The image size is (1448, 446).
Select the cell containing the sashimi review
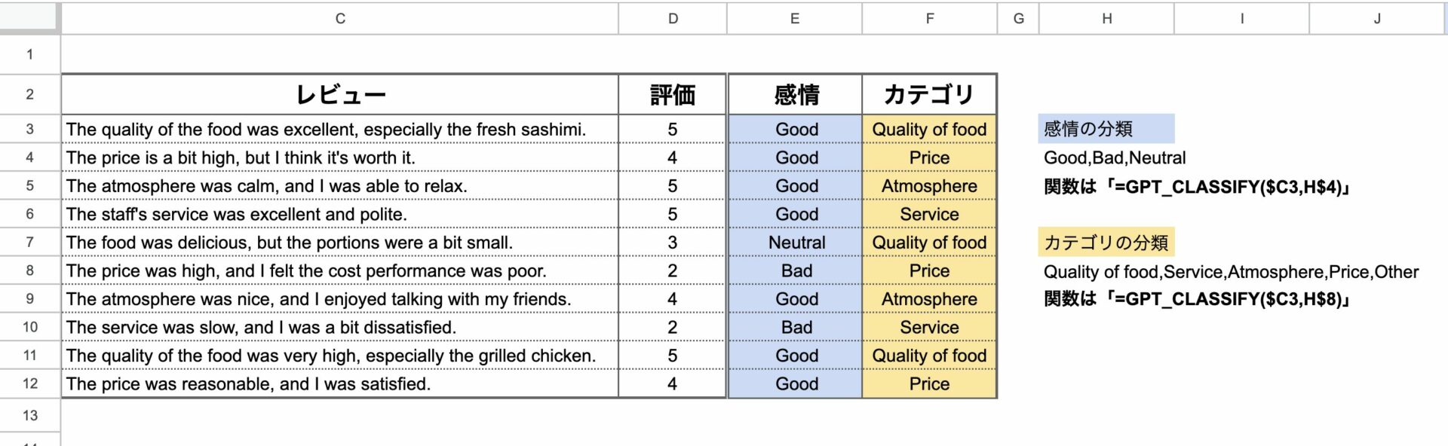pos(339,129)
